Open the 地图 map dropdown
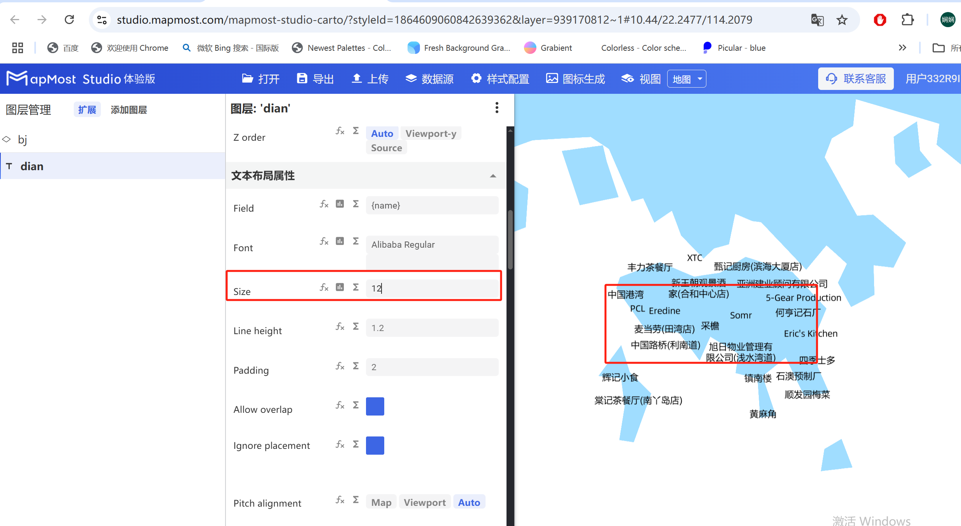The height and width of the screenshot is (526, 961). point(686,79)
